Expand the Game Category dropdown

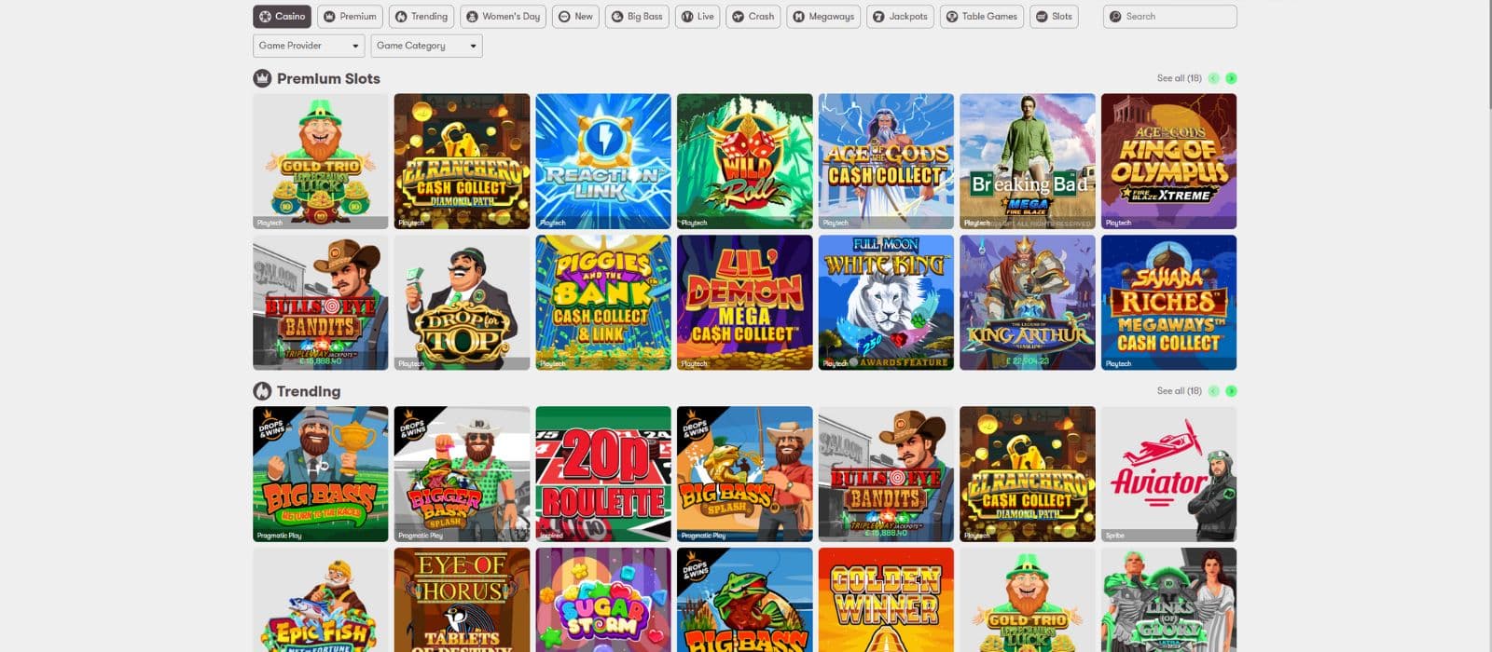click(426, 46)
